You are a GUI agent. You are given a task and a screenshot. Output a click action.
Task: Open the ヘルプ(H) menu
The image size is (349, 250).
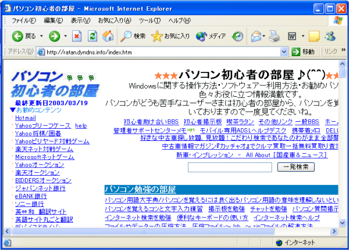179,21
